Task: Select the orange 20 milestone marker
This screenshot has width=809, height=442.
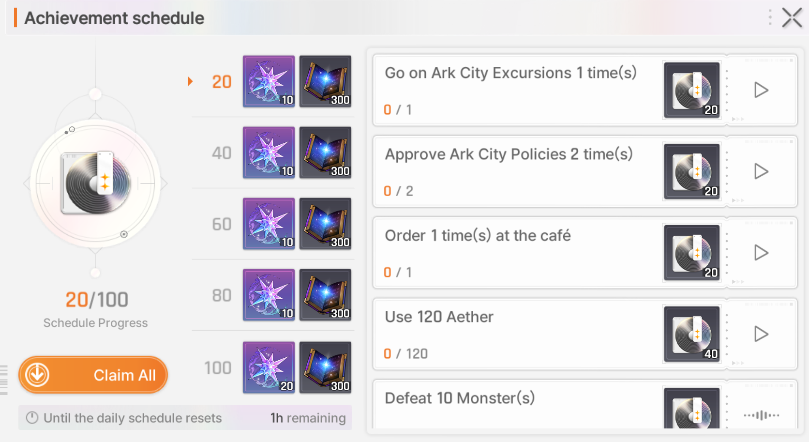Action: pos(222,82)
